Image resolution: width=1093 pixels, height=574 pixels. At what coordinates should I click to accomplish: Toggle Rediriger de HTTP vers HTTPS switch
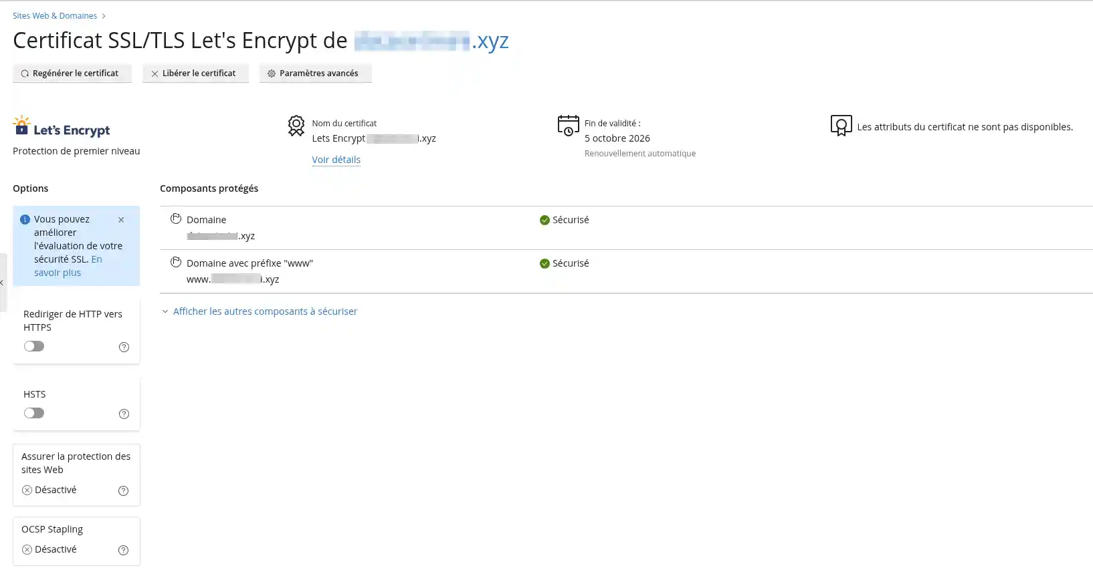(x=34, y=346)
